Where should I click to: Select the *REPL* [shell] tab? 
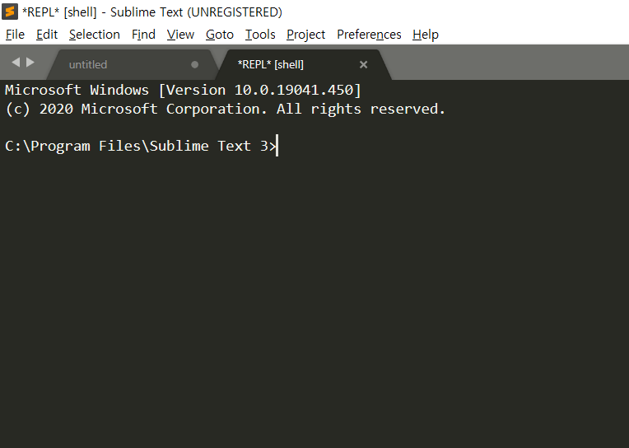303,64
